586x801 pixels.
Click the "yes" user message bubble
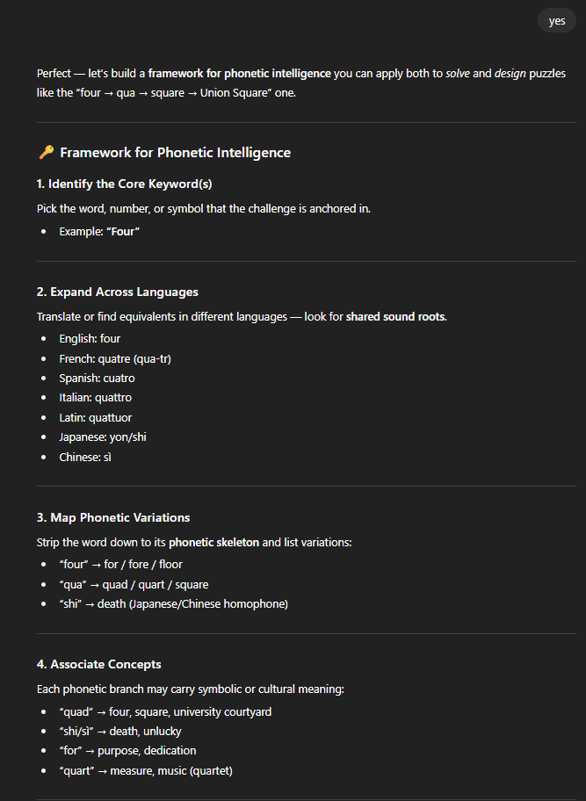(x=556, y=21)
